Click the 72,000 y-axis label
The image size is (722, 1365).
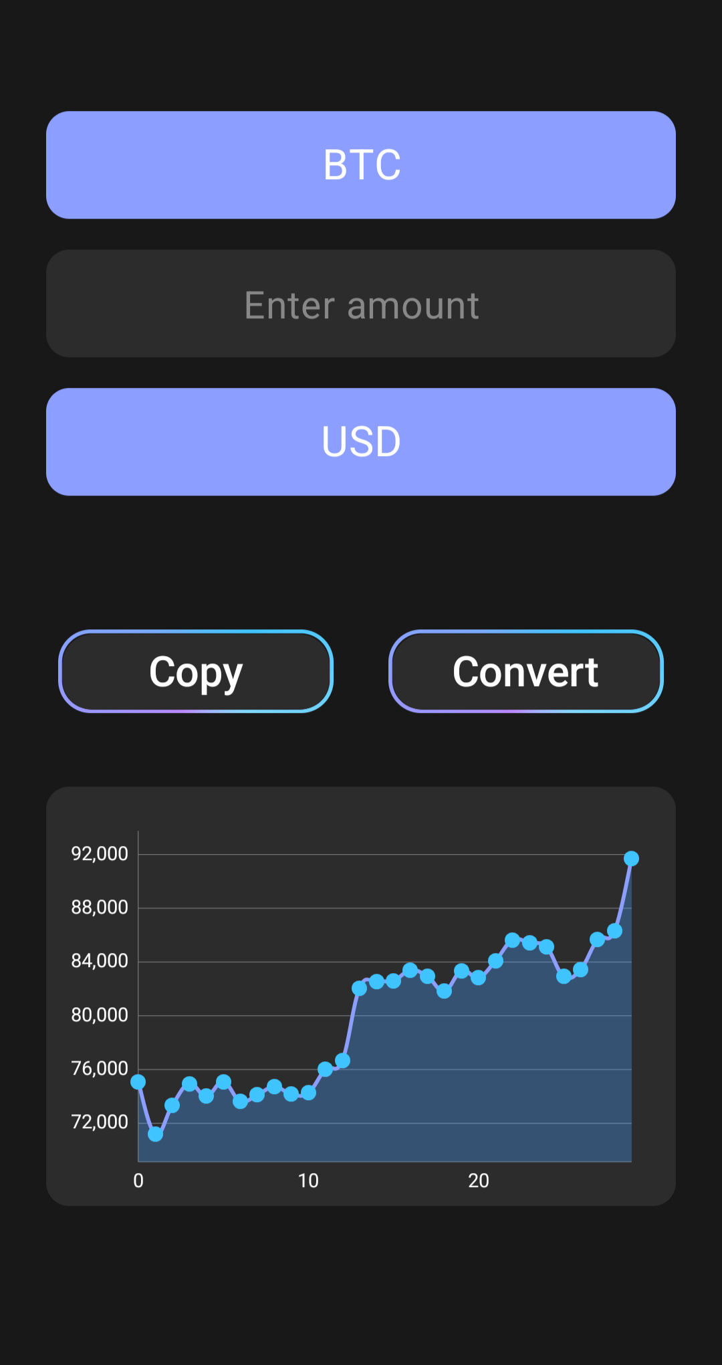pos(100,1122)
